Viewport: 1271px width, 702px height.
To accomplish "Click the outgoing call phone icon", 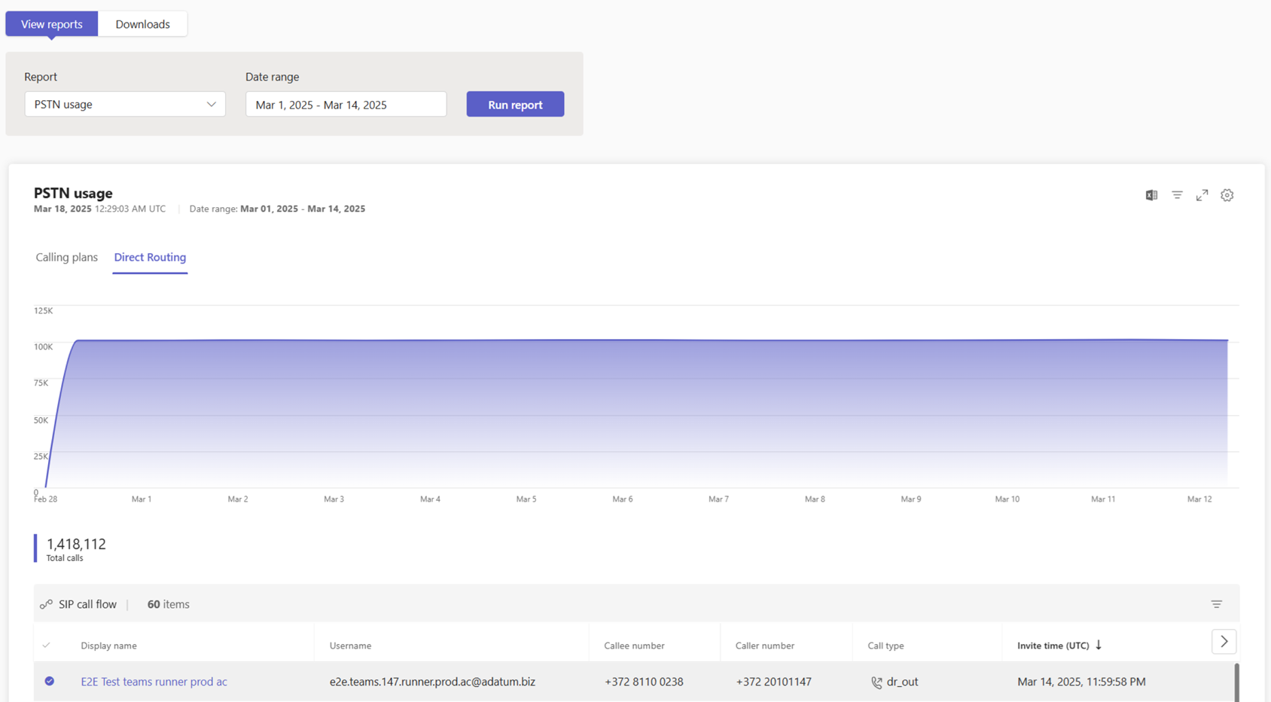I will (x=876, y=682).
